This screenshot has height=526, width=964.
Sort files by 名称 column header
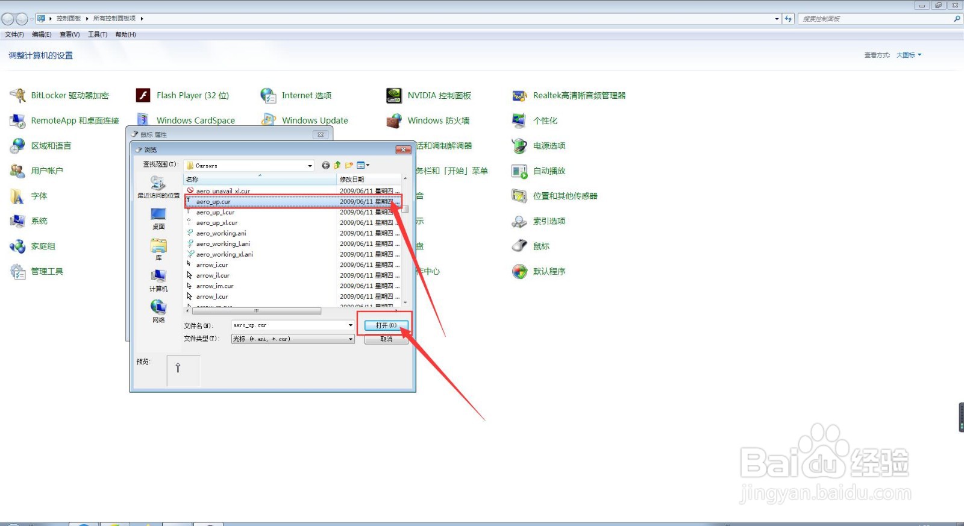coord(260,179)
